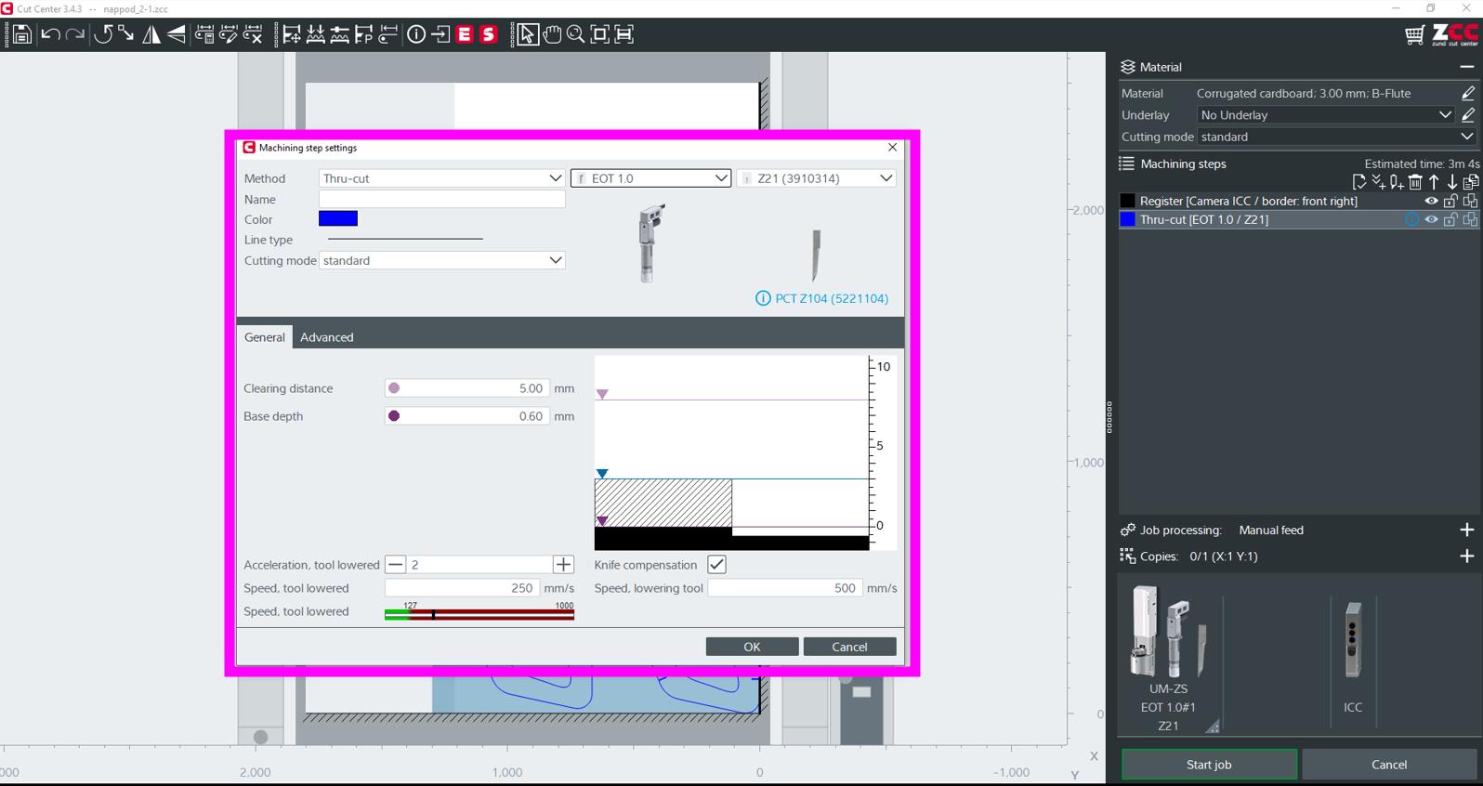Click the add tool icon in Machining steps
The image size is (1483, 786).
point(1397,182)
